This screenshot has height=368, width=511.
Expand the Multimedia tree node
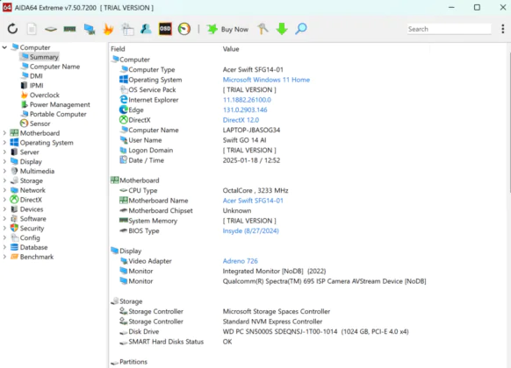coord(4,171)
